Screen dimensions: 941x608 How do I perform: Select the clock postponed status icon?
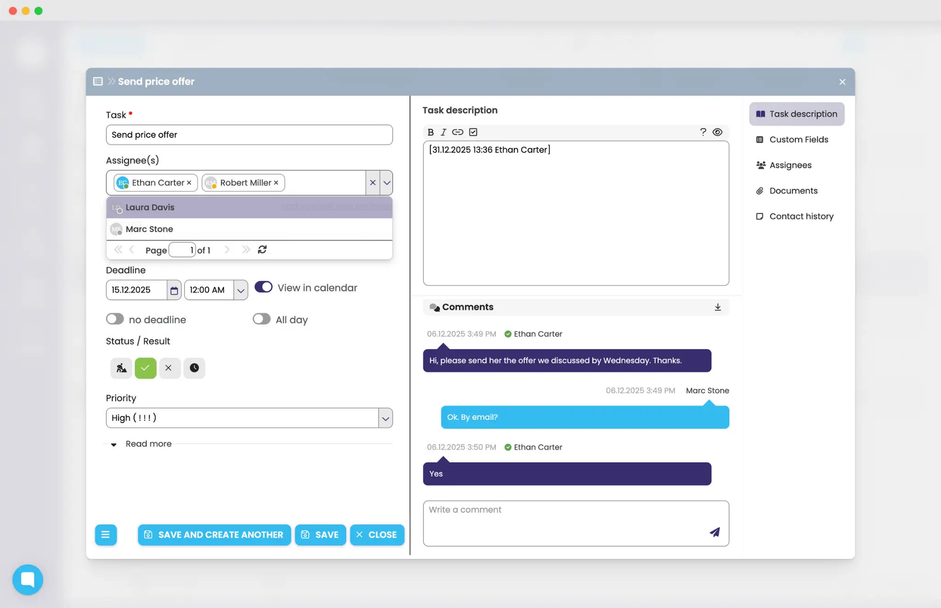(194, 368)
